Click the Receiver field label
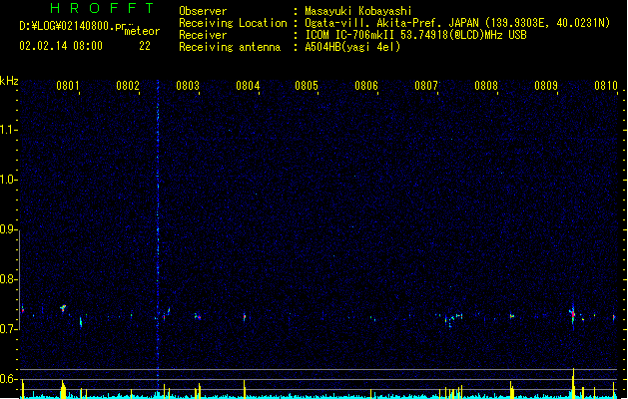 coord(203,35)
